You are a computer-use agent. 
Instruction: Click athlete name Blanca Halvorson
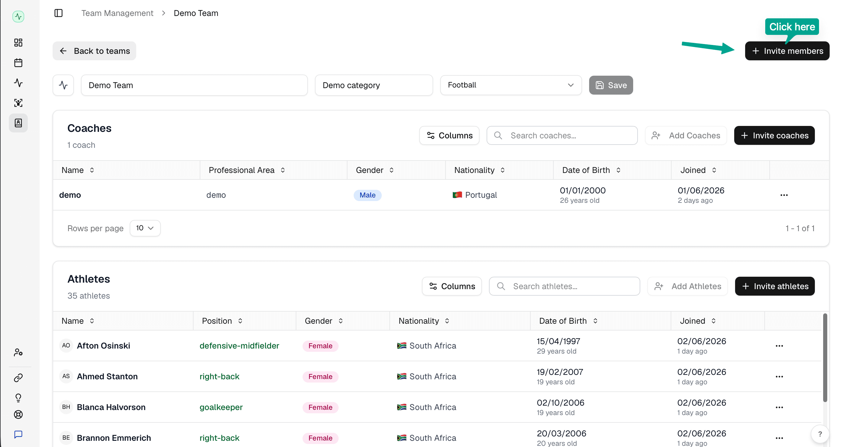click(111, 408)
